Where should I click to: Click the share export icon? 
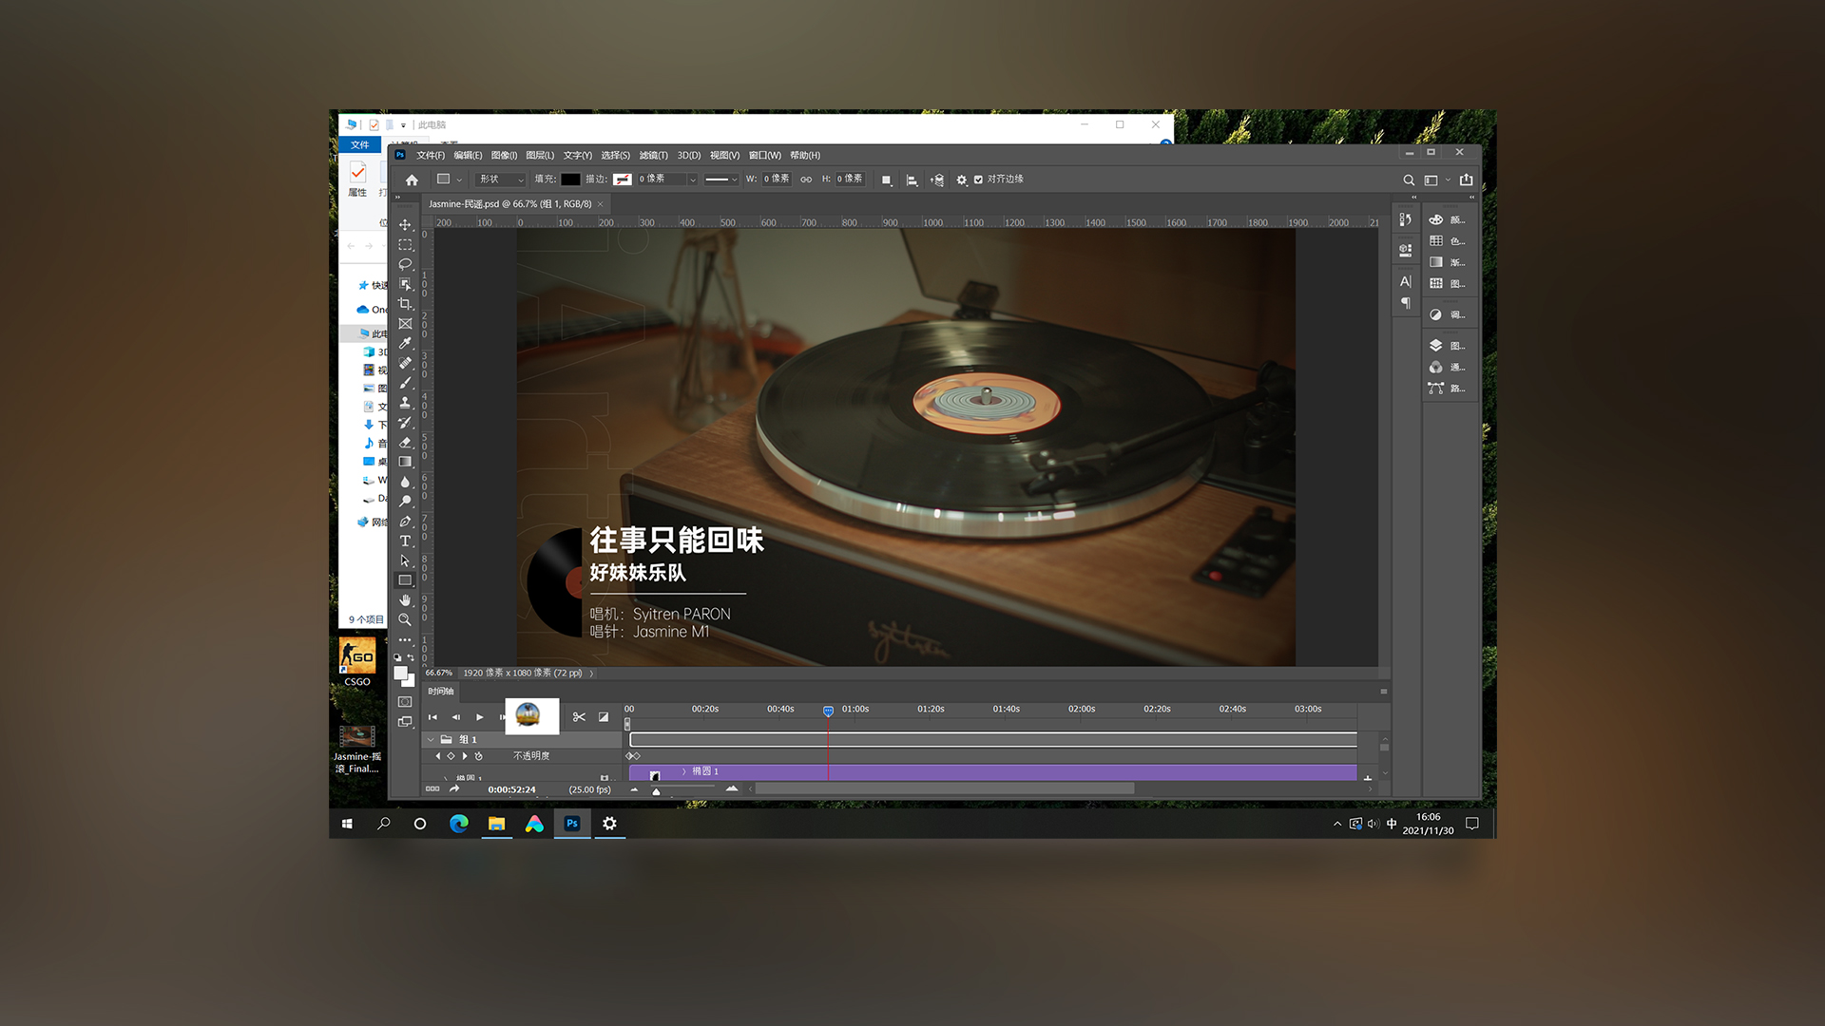tap(1467, 180)
